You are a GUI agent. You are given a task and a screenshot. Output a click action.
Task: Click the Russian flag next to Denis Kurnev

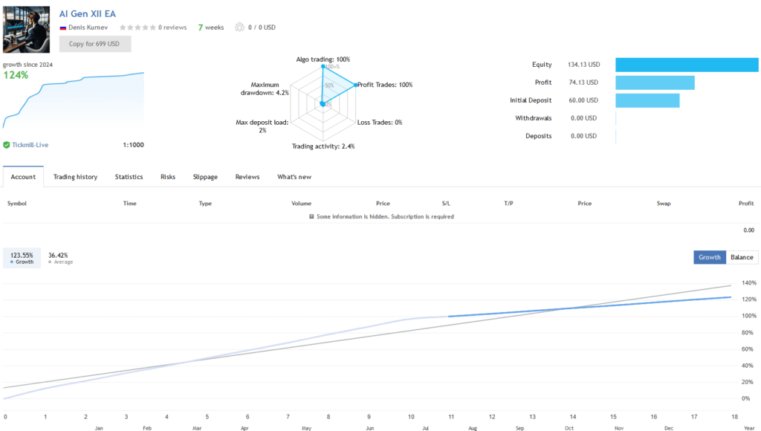click(63, 27)
